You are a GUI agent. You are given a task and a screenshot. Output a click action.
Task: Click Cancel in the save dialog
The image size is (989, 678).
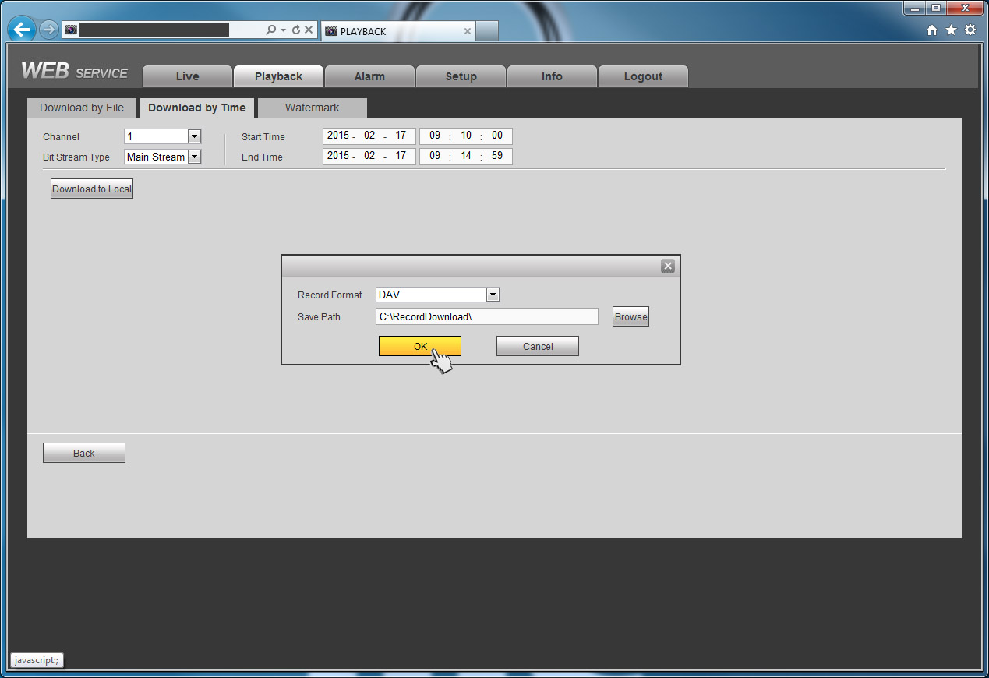(538, 346)
